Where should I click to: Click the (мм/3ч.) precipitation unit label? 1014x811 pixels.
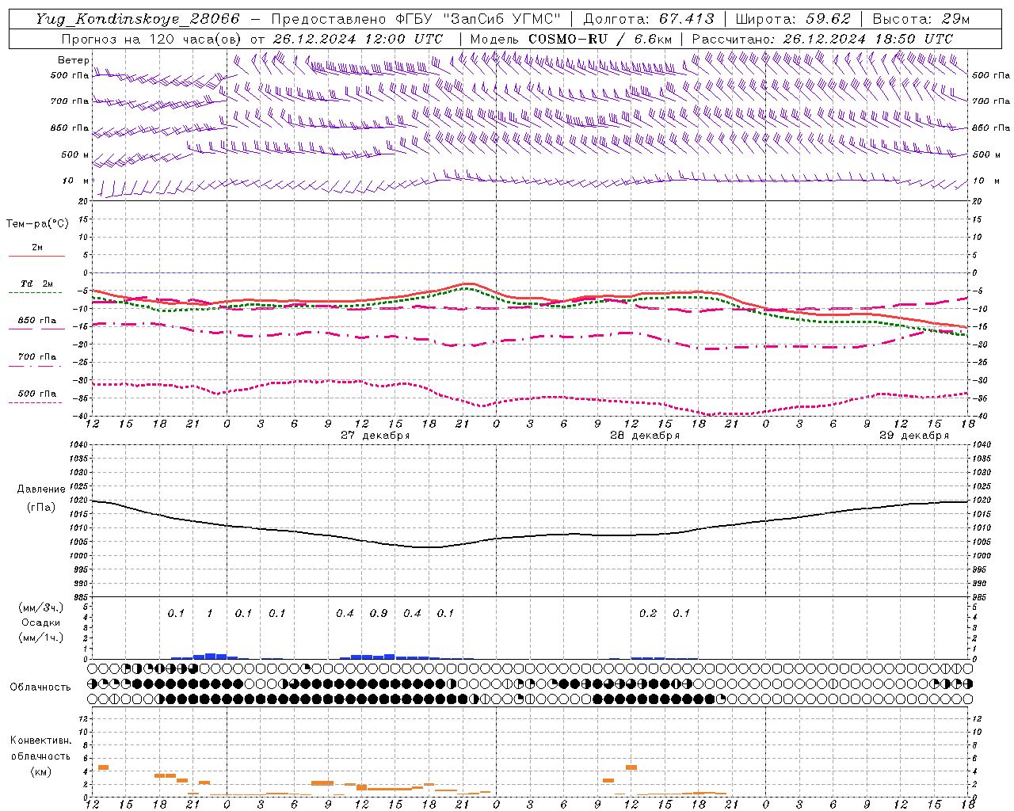click(x=40, y=608)
